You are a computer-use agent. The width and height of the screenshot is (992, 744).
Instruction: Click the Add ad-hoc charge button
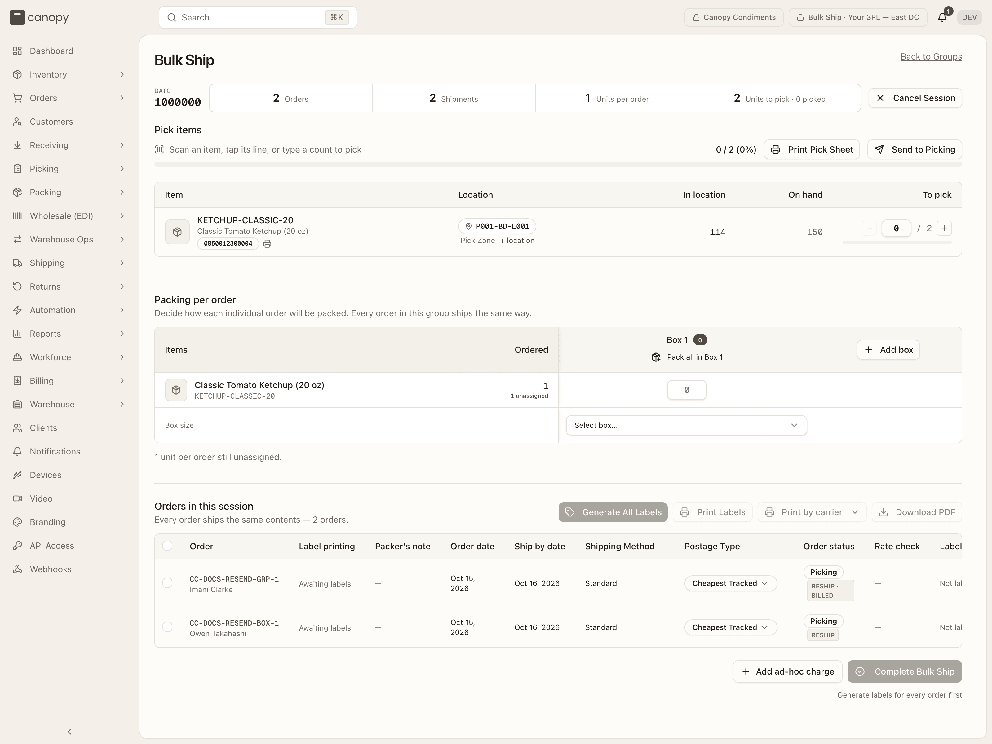click(x=787, y=671)
